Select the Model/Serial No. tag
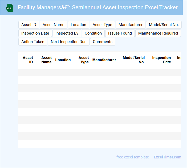 tap(164, 25)
